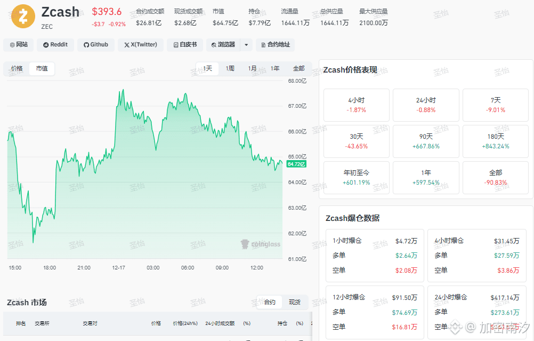This screenshot has width=534, height=341.
Task: Switch market list to 现货 tab
Action: click(x=295, y=302)
